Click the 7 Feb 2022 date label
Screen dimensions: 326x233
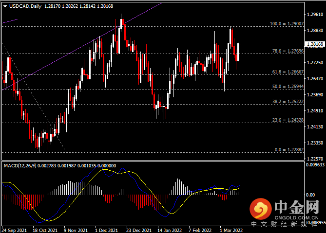[x=200, y=230]
